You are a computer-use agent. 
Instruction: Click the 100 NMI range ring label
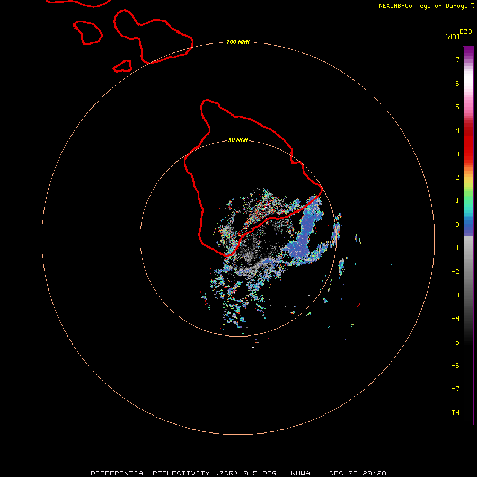(238, 42)
